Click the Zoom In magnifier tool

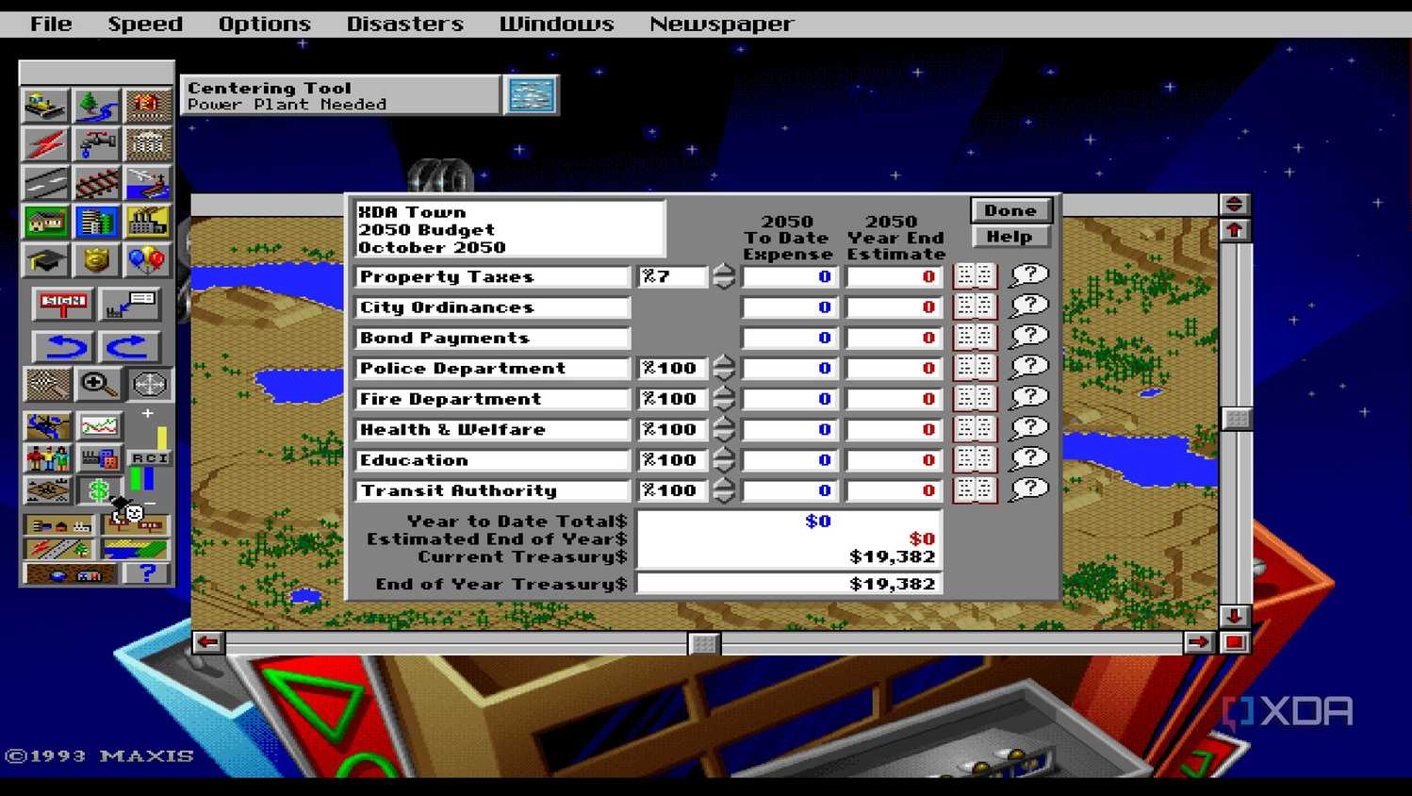point(98,385)
